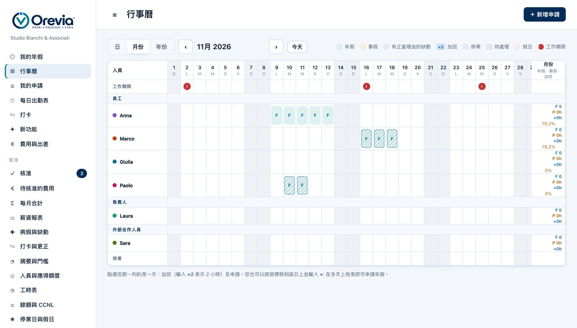This screenshot has height=328, width=577.
Task: Click the hamburger menu icon beside 行事曆
Action: tap(115, 15)
